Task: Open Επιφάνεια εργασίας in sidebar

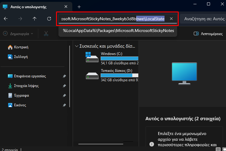Action: coord(27,76)
